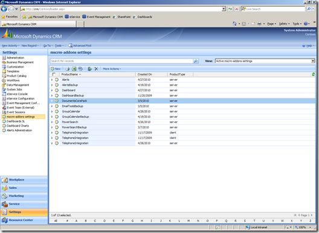This screenshot has height=233, width=319.
Task: Click the search magnifier icon beside Search for records
Action: [196, 61]
